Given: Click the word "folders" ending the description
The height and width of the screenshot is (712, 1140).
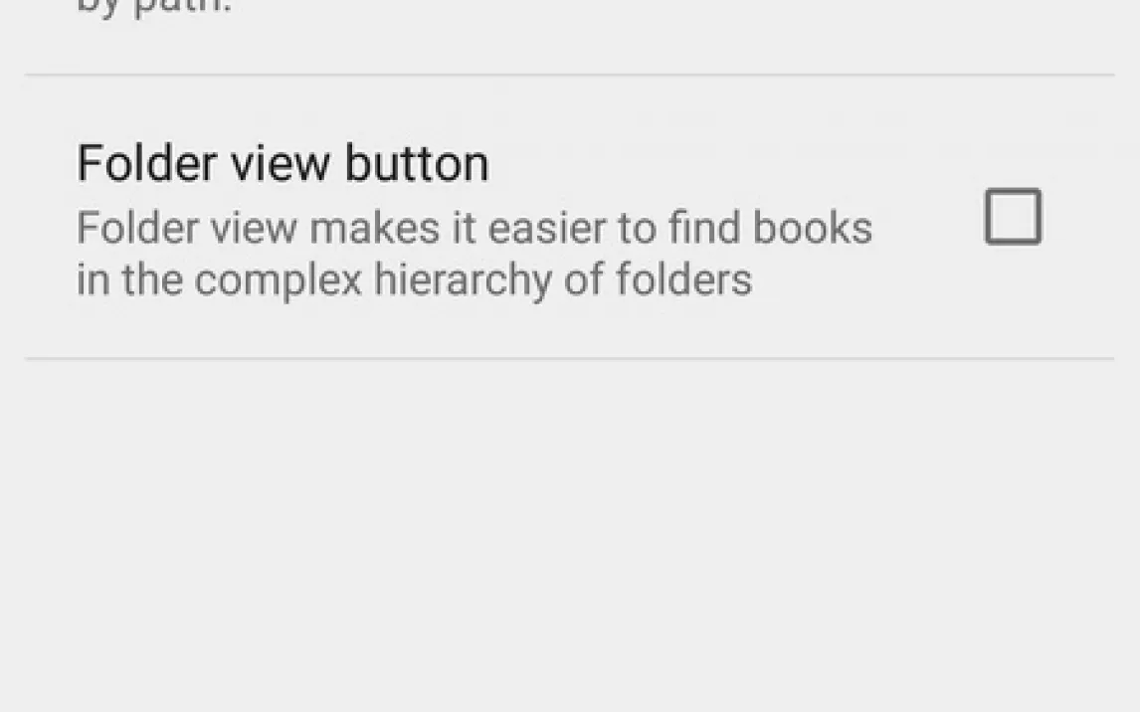Looking at the screenshot, I should click(683, 279).
